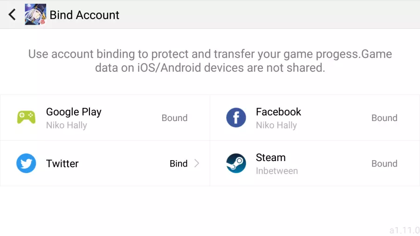The image size is (420, 236).
Task: Click the back arrow icon
Action: [x=12, y=14]
